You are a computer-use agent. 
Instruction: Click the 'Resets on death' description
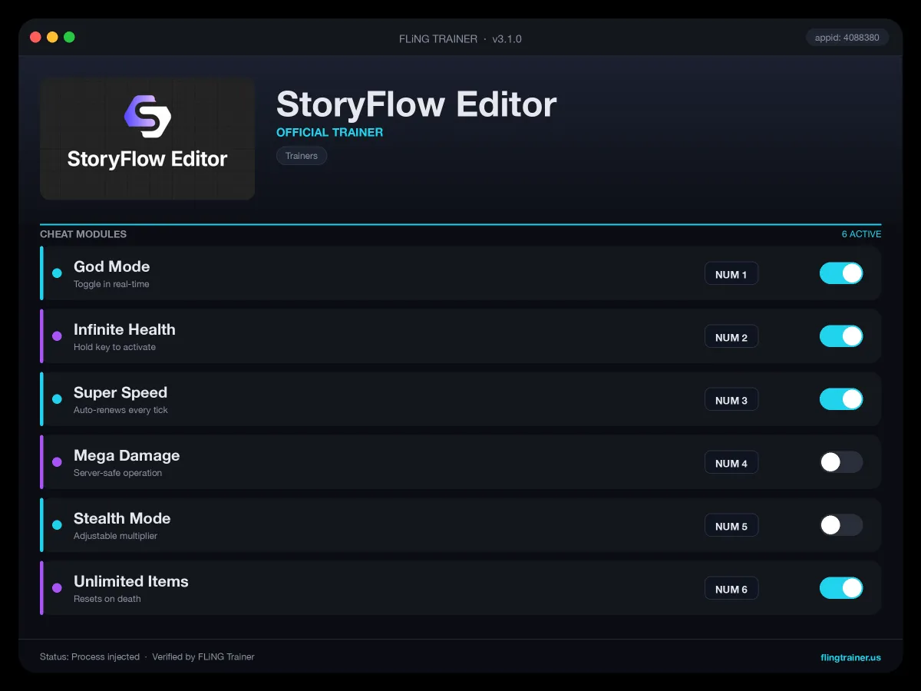tap(107, 599)
